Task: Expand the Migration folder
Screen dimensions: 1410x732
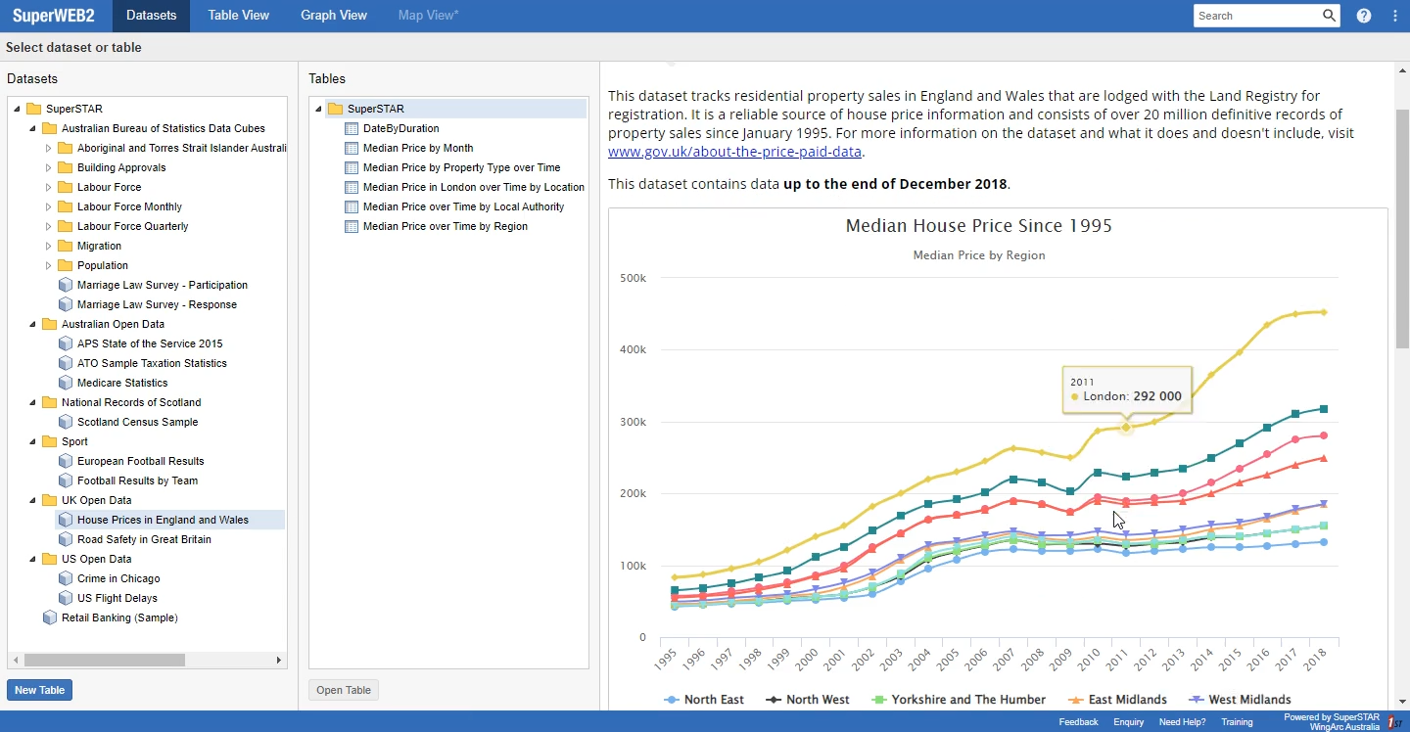Action: (49, 246)
